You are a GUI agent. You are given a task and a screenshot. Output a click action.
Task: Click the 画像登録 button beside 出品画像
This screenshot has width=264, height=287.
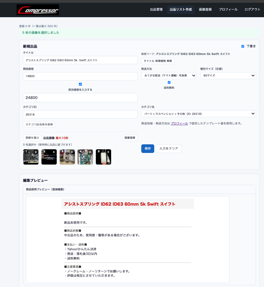[130, 138]
